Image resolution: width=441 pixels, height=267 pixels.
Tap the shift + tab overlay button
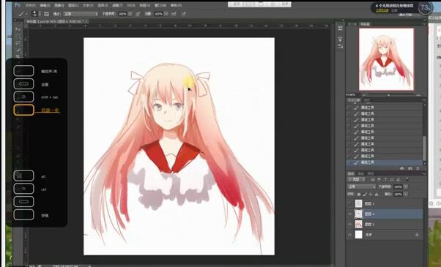[x=23, y=97]
